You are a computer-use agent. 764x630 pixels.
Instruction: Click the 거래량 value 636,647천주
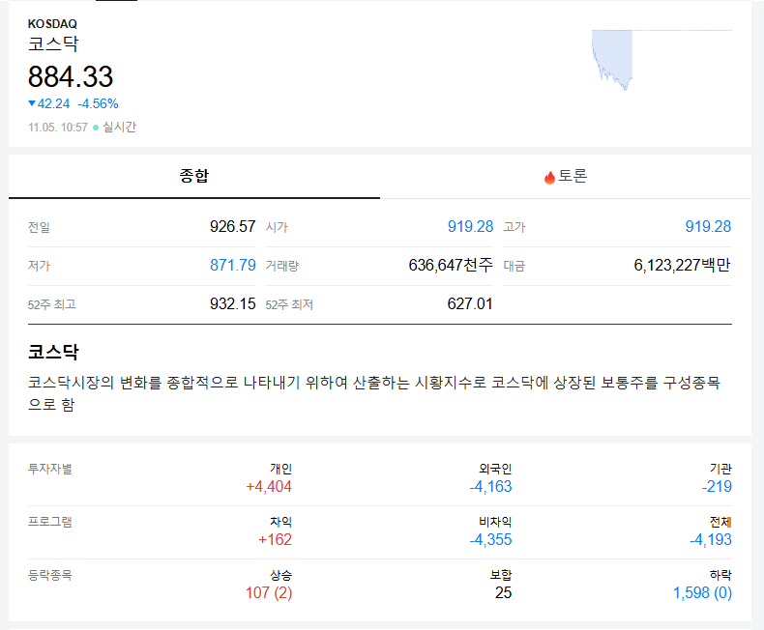(x=451, y=265)
